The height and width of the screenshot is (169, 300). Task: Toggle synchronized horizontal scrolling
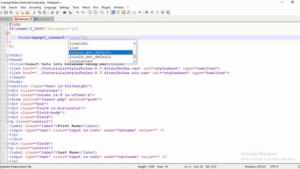95,13
